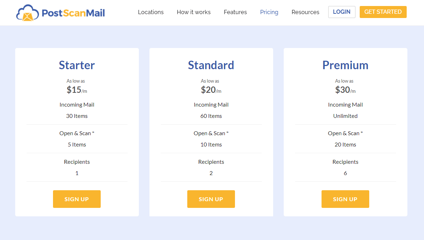The image size is (424, 240).
Task: Select the Pricing nav link
Action: tap(269, 12)
